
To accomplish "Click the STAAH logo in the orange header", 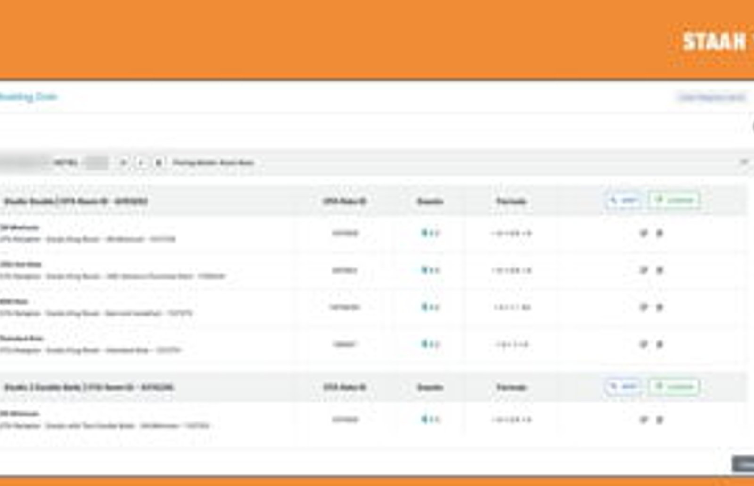I will [715, 42].
